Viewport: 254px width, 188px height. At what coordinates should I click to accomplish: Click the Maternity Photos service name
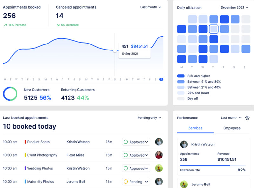[x=41, y=182]
